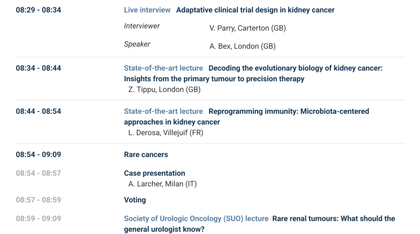Click speaker Z. Tippu, London (GB)
Screen dimensions: 420x234
click(164, 90)
